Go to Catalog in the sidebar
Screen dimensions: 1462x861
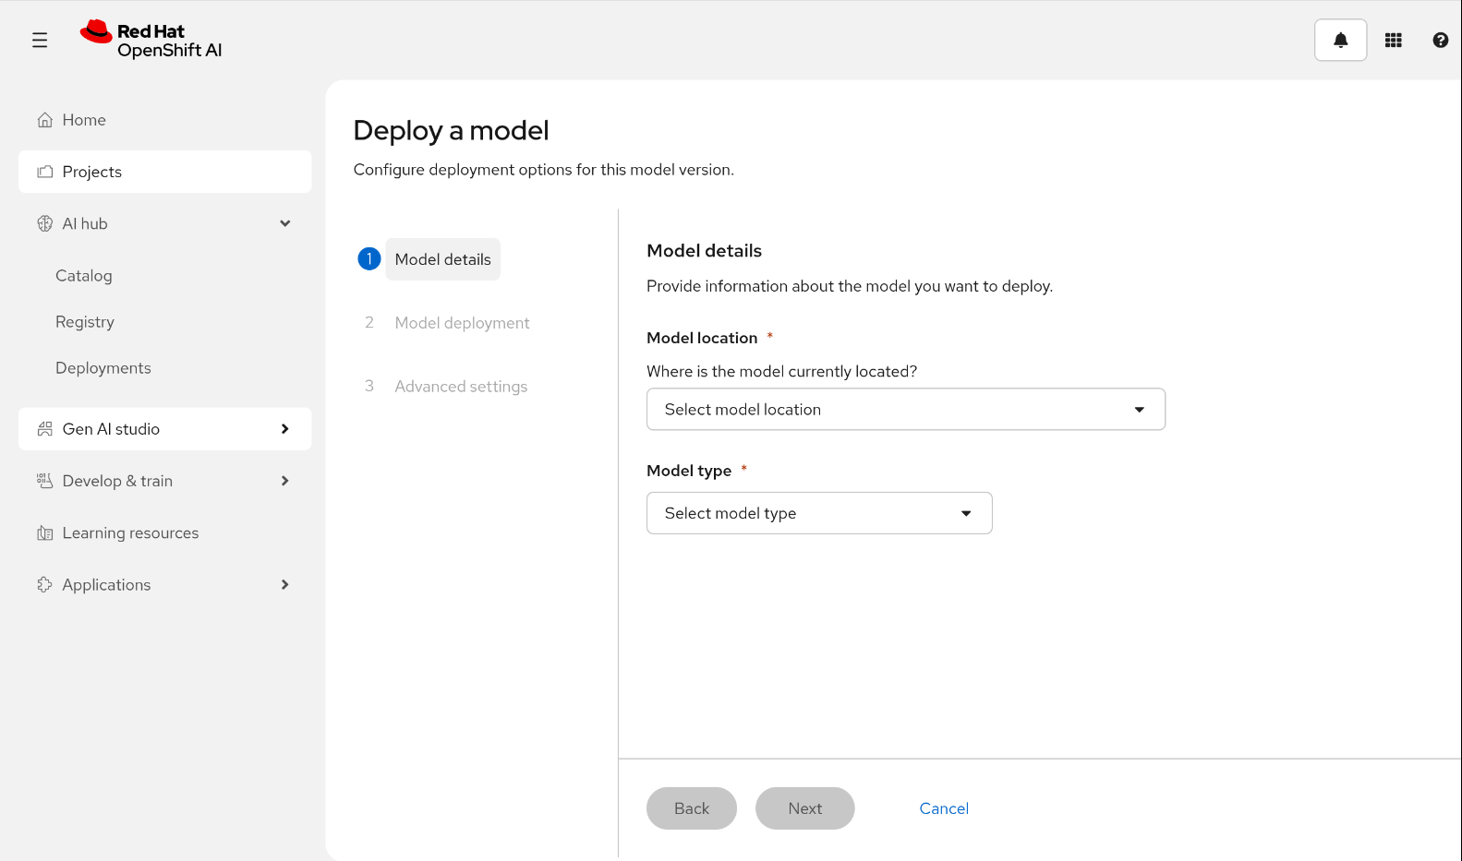(x=84, y=276)
